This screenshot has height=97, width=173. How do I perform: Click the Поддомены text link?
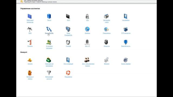coord(107,33)
